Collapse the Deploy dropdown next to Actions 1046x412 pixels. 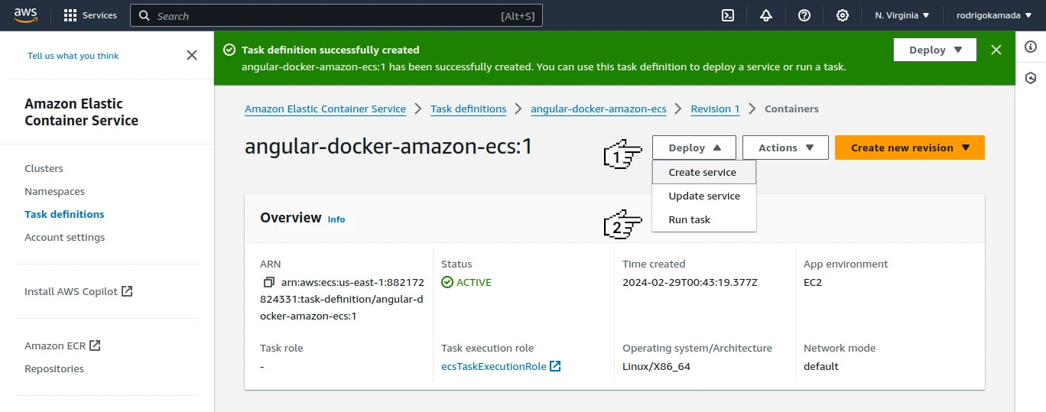click(694, 148)
